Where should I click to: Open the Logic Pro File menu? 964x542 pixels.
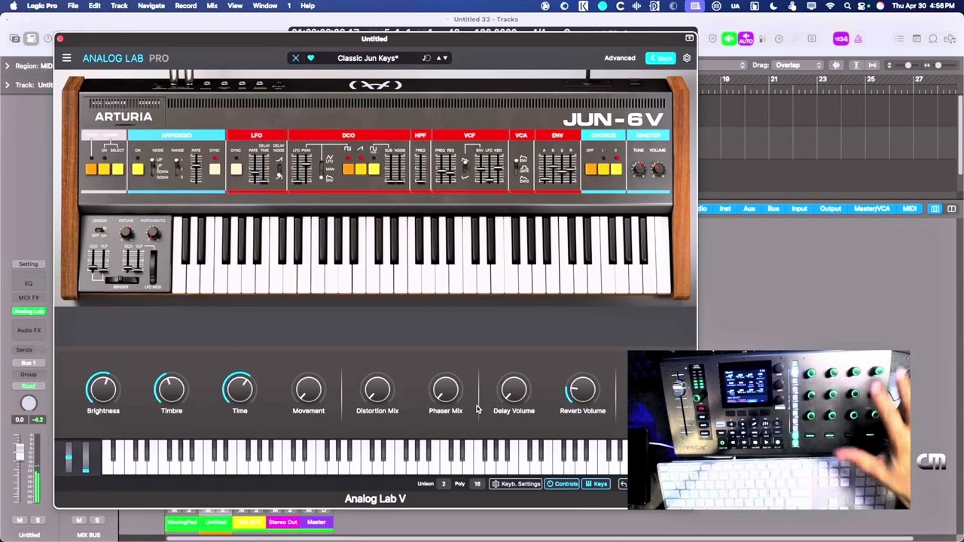pos(73,5)
